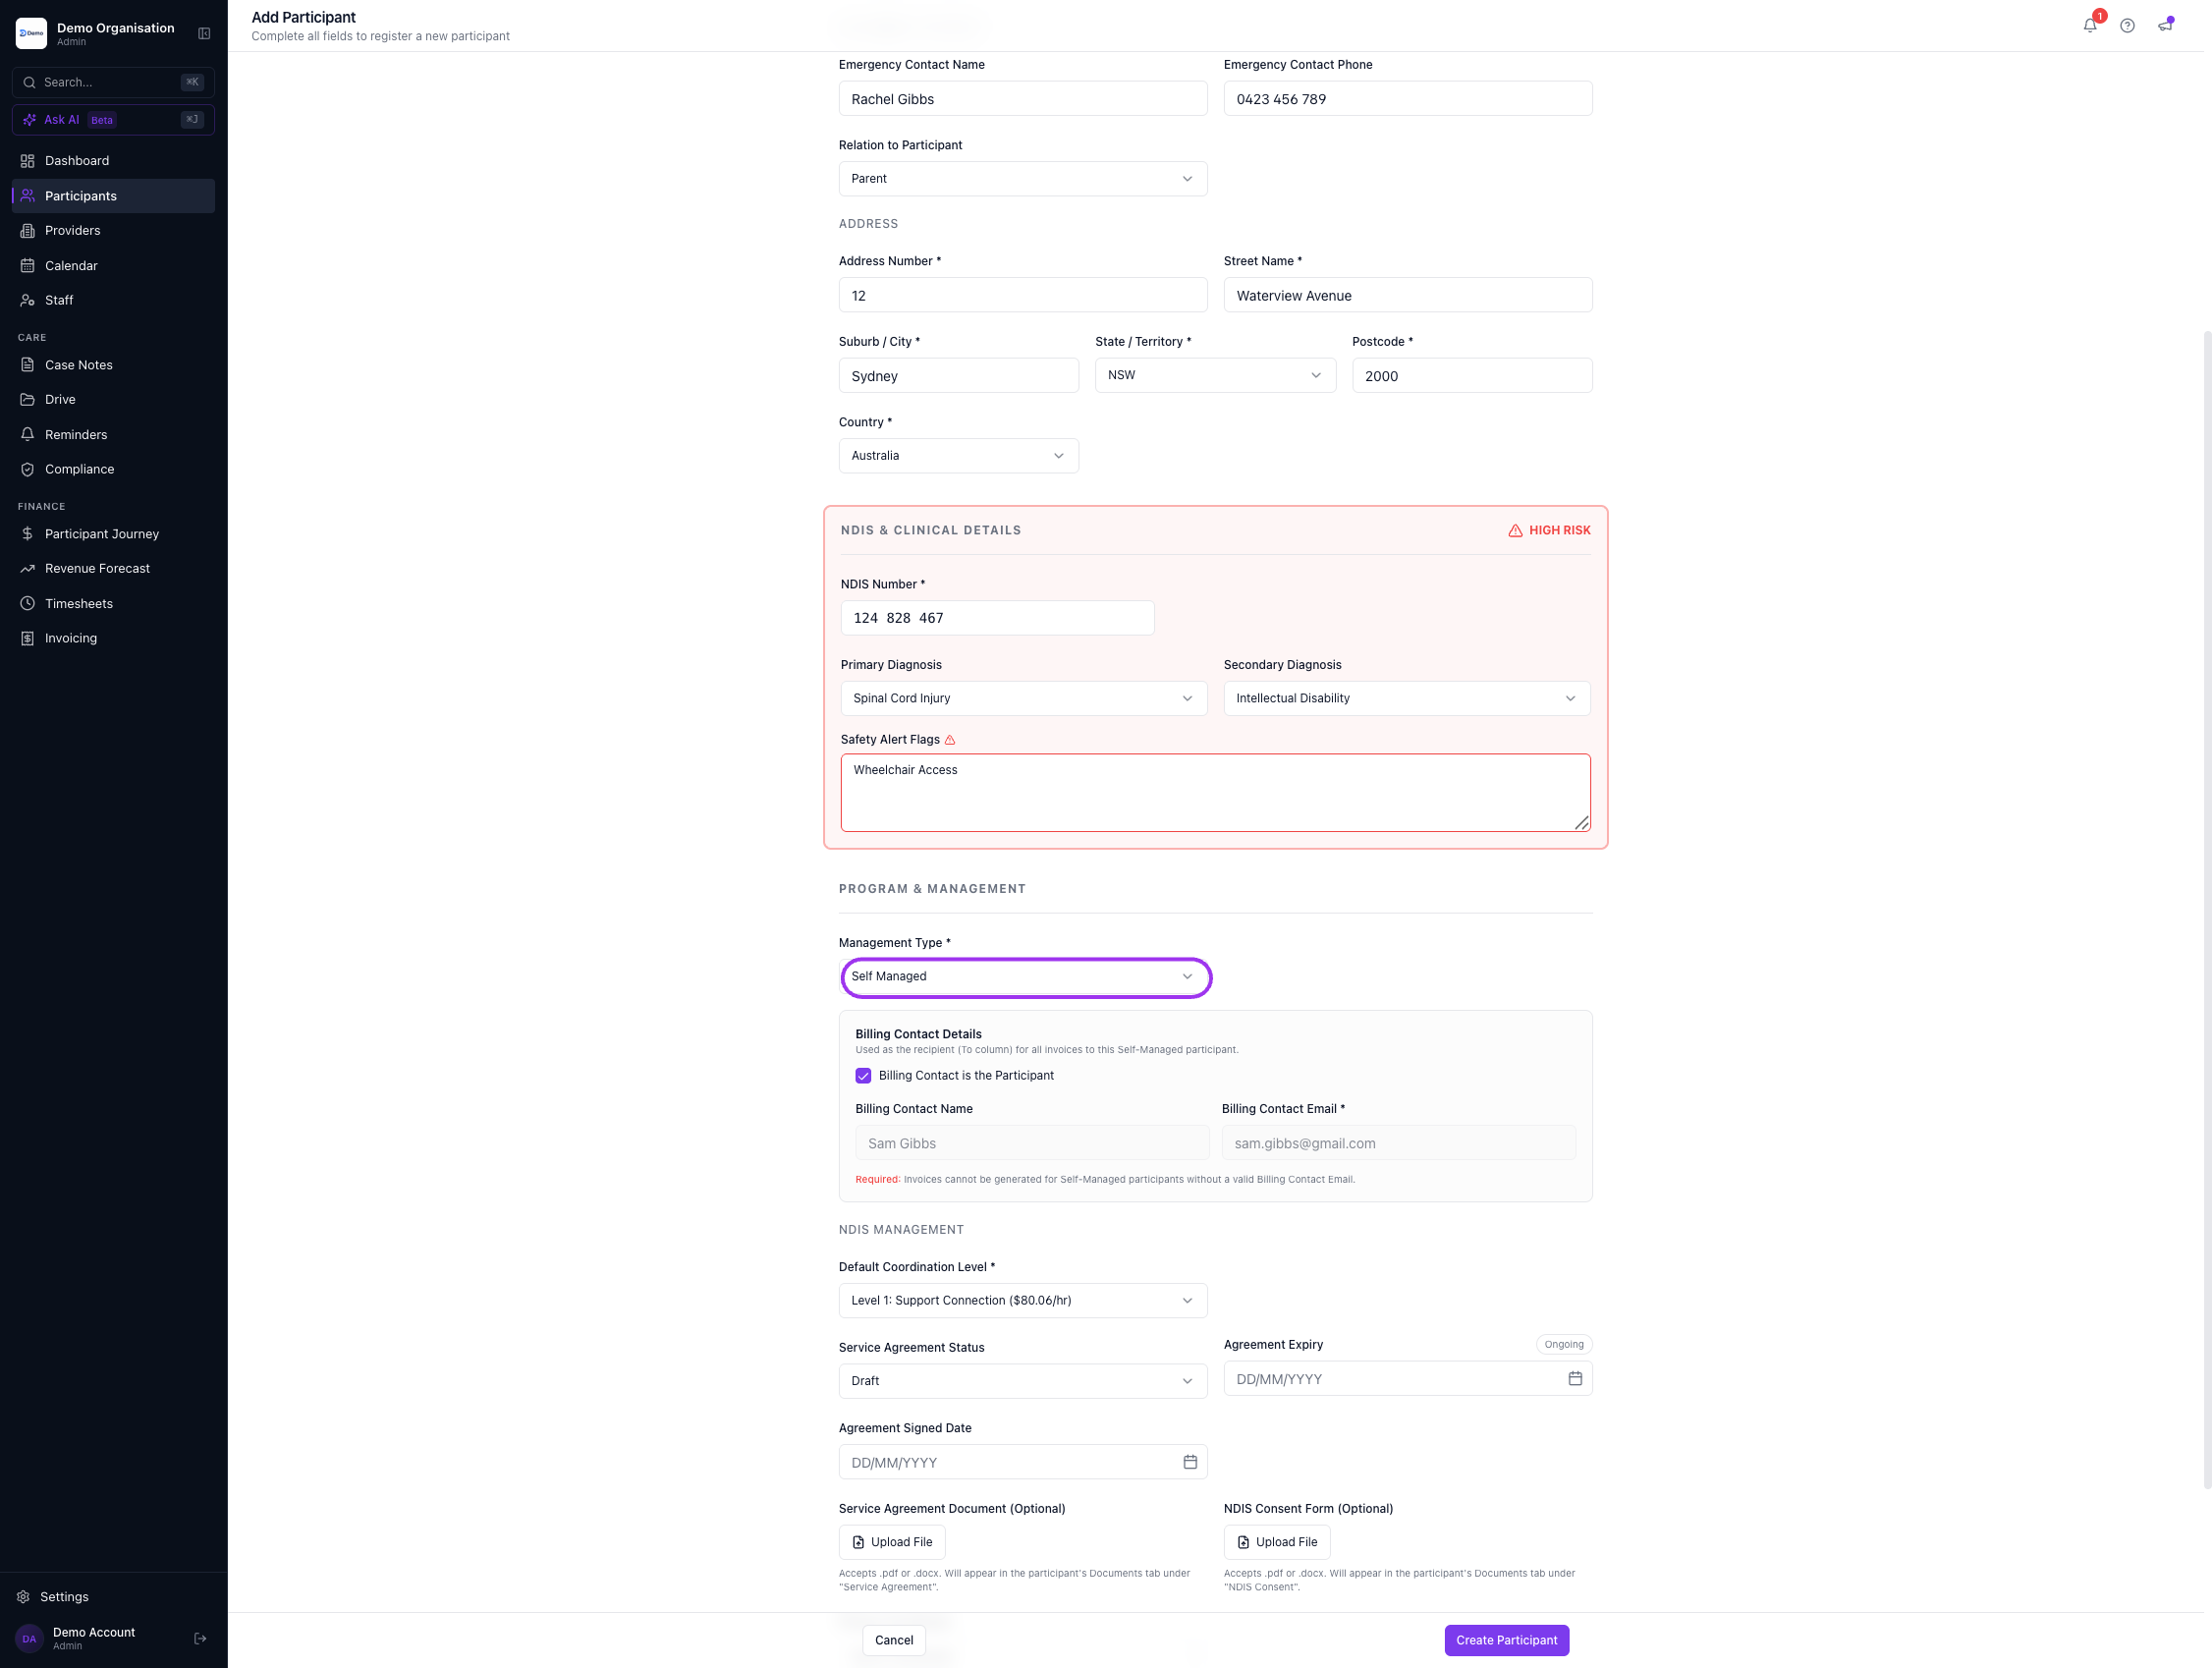Click the Emergency Contact Phone field
The height and width of the screenshot is (1668, 2212).
[1407, 99]
